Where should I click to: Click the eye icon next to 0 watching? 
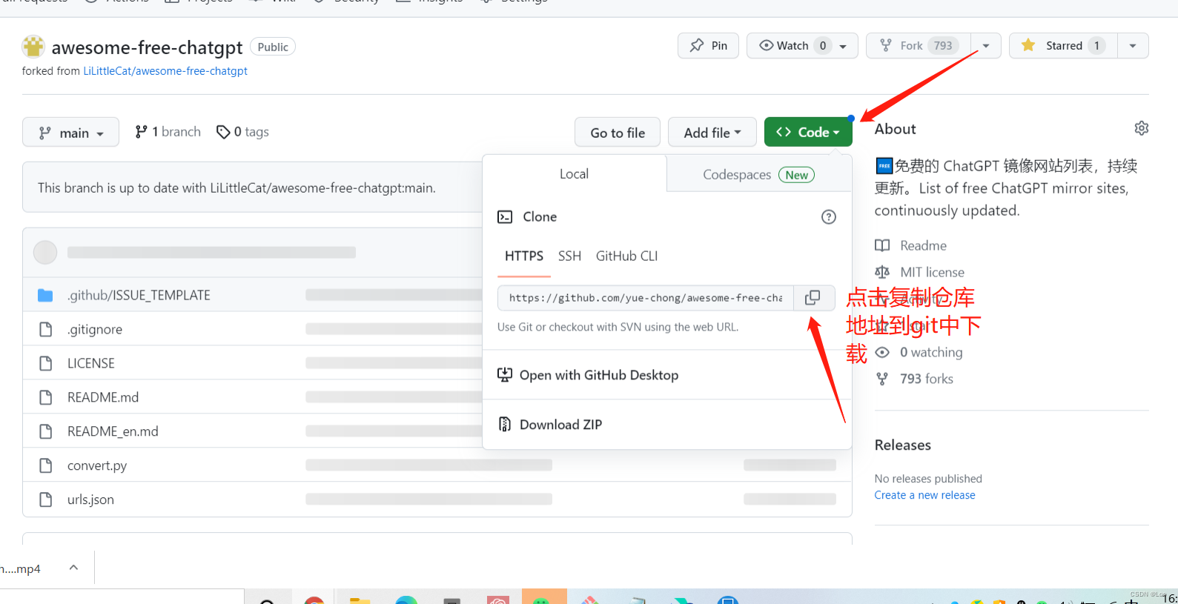click(x=882, y=352)
